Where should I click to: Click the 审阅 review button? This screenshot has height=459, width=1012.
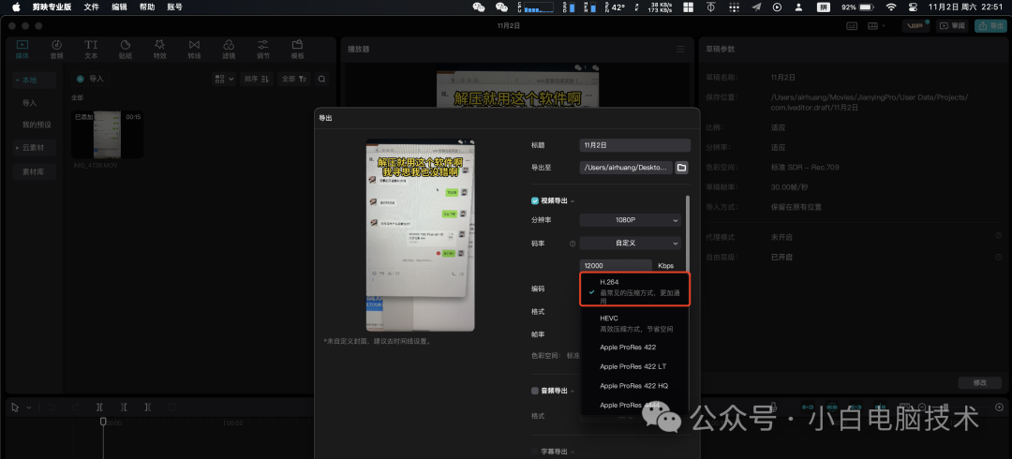click(953, 26)
